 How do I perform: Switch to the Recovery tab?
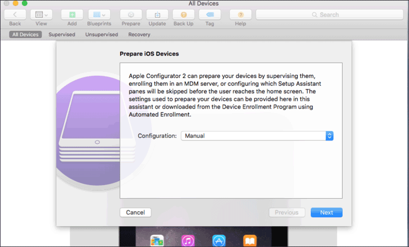click(139, 35)
